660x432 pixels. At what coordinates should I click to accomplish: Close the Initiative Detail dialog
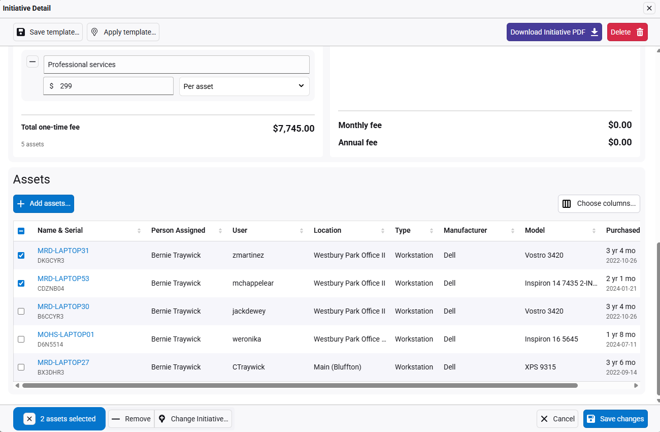(x=649, y=8)
